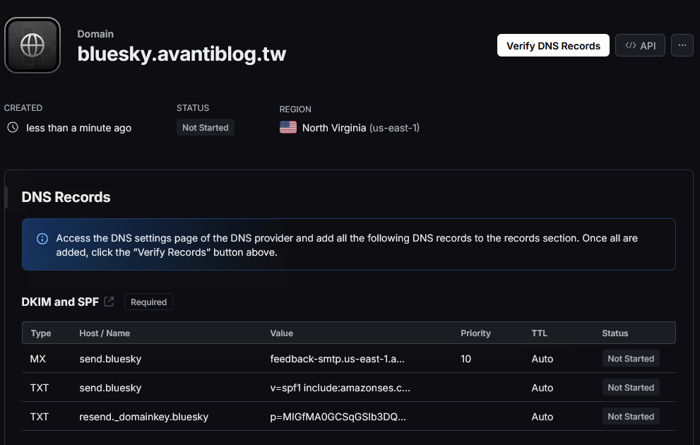Click TXT type in the SPF row
This screenshot has height=445, width=700.
click(x=40, y=388)
